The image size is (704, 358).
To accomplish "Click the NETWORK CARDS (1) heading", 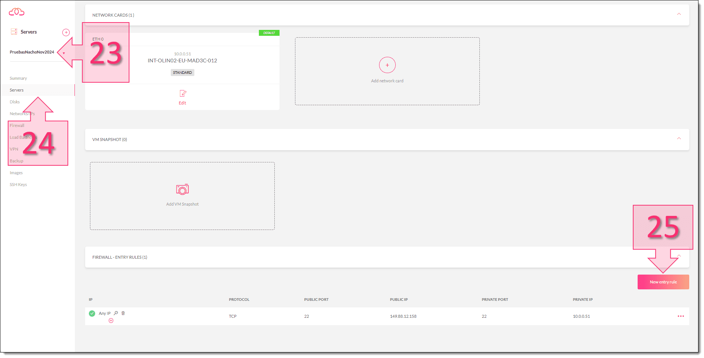I will pos(113,15).
